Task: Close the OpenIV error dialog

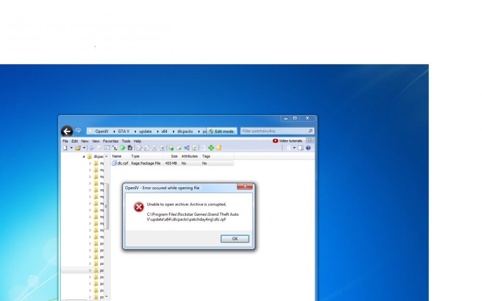Action: pos(245,186)
